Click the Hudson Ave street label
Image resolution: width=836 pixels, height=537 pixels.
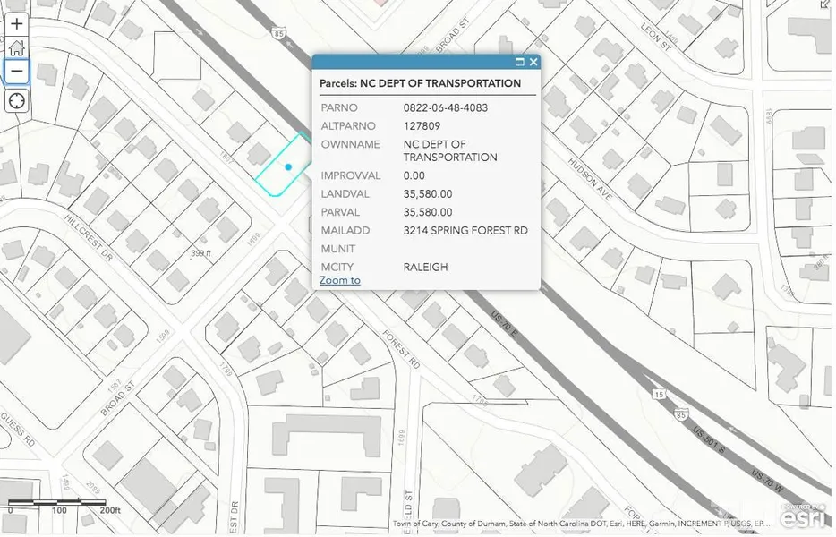pyautogui.click(x=590, y=178)
